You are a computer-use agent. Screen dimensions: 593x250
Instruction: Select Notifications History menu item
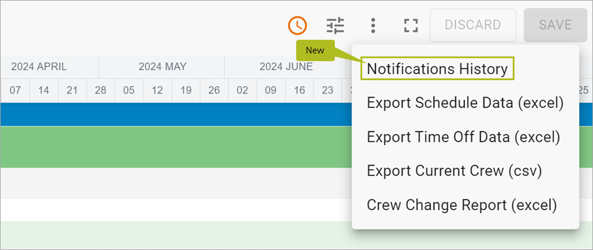[437, 69]
